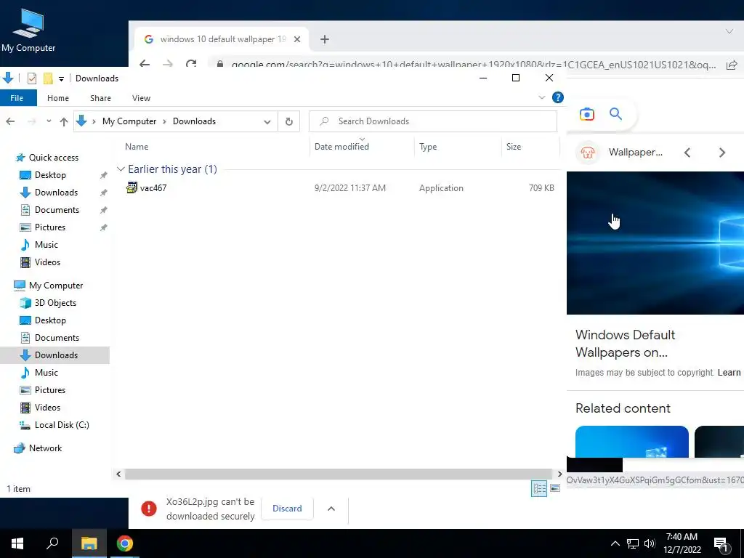The image size is (744, 558).
Task: Open the File ribbon tab
Action: (x=18, y=98)
